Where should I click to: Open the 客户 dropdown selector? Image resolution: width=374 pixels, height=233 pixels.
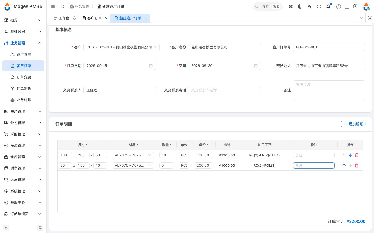click(122, 47)
